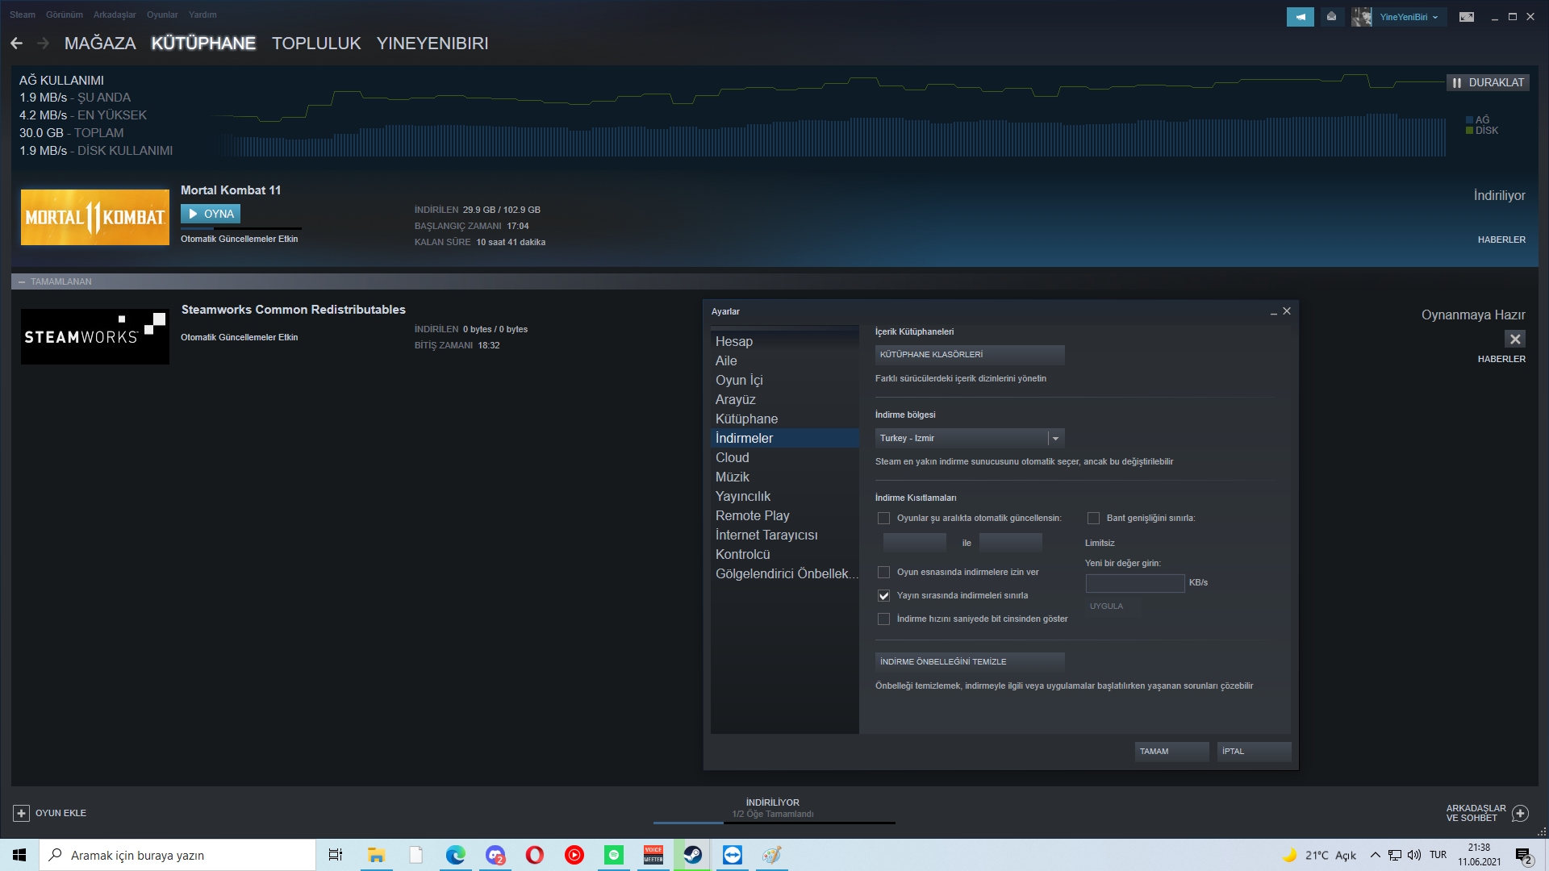Screen dimensions: 1549x871
Task: Go to the MAĞAZA tab
Action: pyautogui.click(x=100, y=44)
